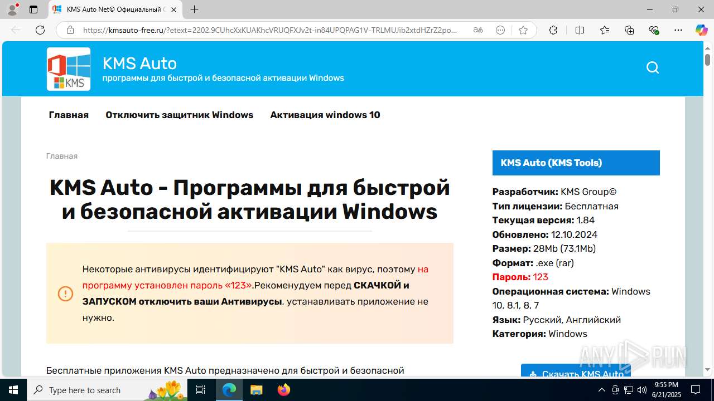Open the network tray icon
Image resolution: width=714 pixels, height=401 pixels.
(628, 390)
